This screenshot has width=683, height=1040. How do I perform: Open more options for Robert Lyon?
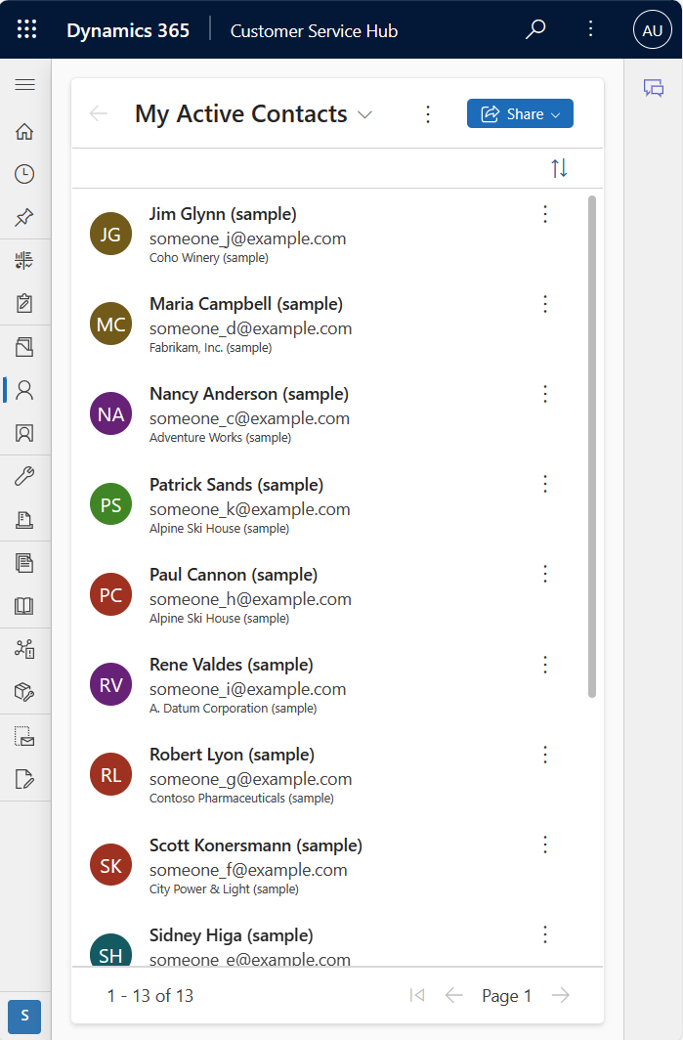[545, 755]
